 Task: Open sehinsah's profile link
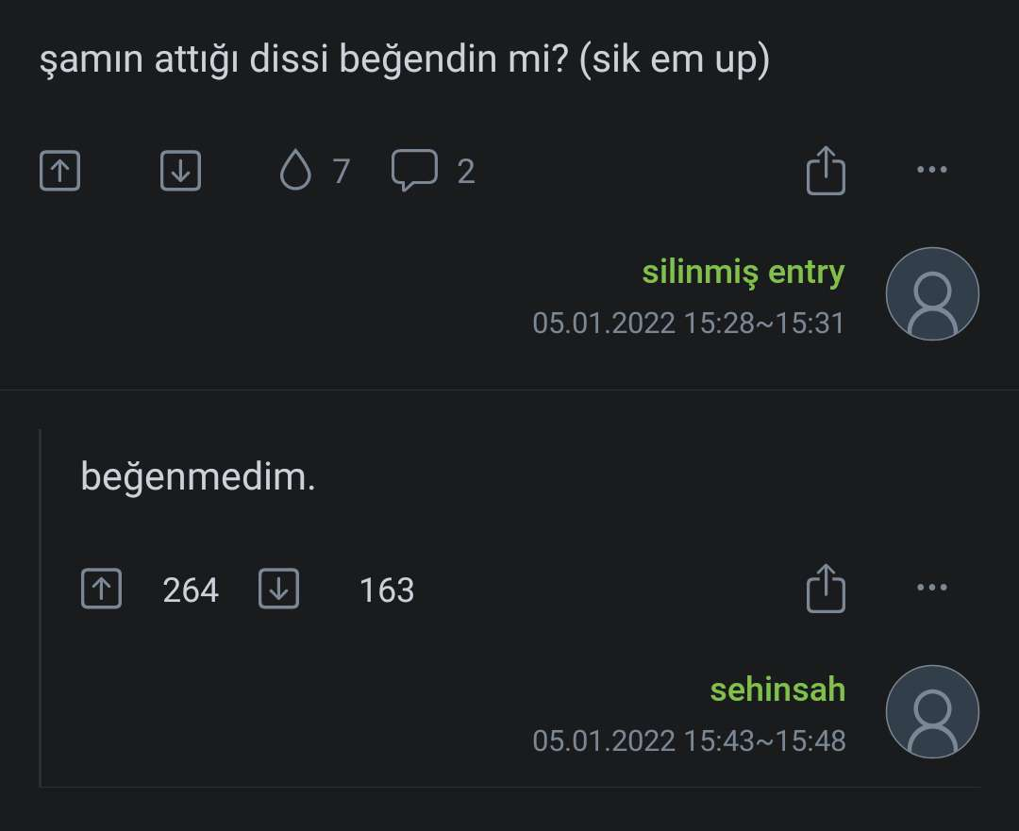click(x=777, y=690)
